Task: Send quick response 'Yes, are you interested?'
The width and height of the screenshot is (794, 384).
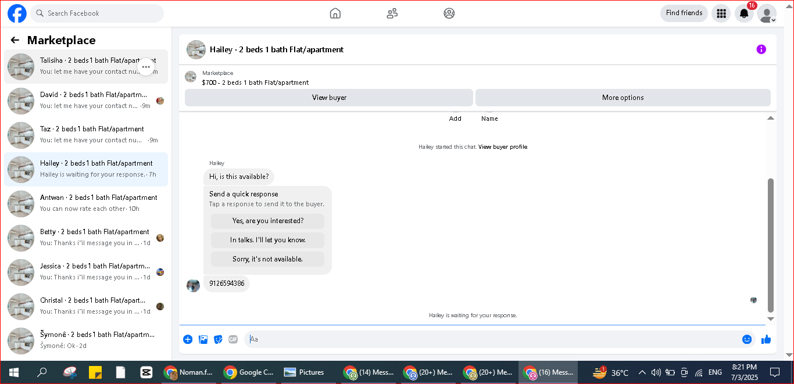Action: click(268, 221)
